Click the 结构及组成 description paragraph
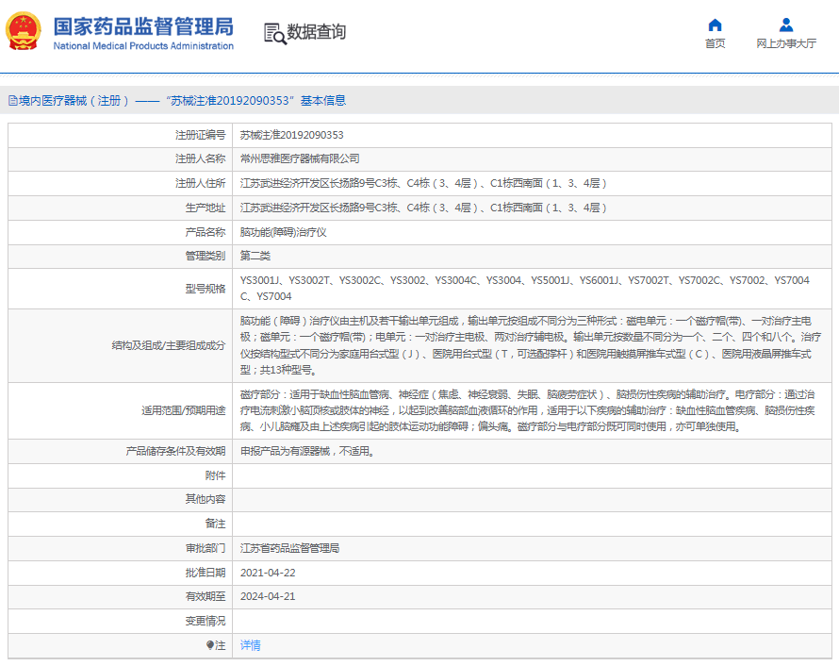 coord(530,345)
